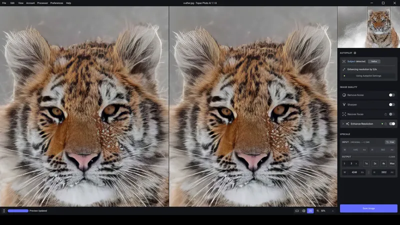Click lock icon in Recover Faces row
400x225 pixels.
pos(385,114)
